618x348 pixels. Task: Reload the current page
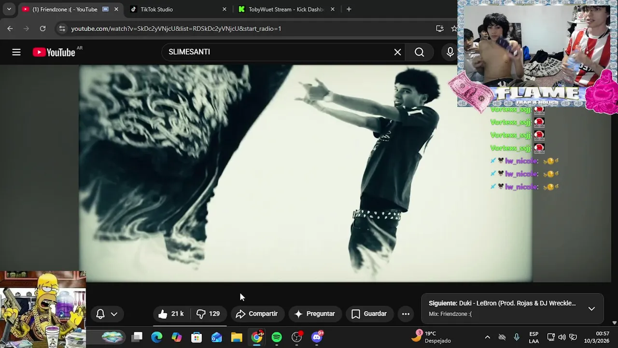pos(42,29)
